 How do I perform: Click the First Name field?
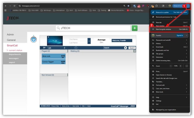point(78,39)
